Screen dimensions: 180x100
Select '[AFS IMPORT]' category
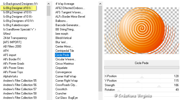(x=12, y=42)
